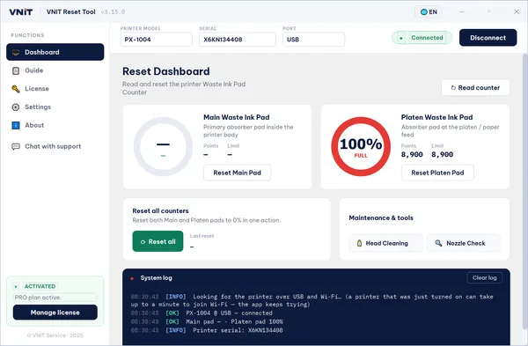
Task: Click the 'Main Waste Ink Pad' title
Action: 237,117
